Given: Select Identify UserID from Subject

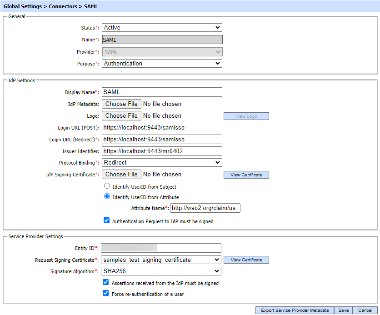Looking at the screenshot, I should 107,186.
